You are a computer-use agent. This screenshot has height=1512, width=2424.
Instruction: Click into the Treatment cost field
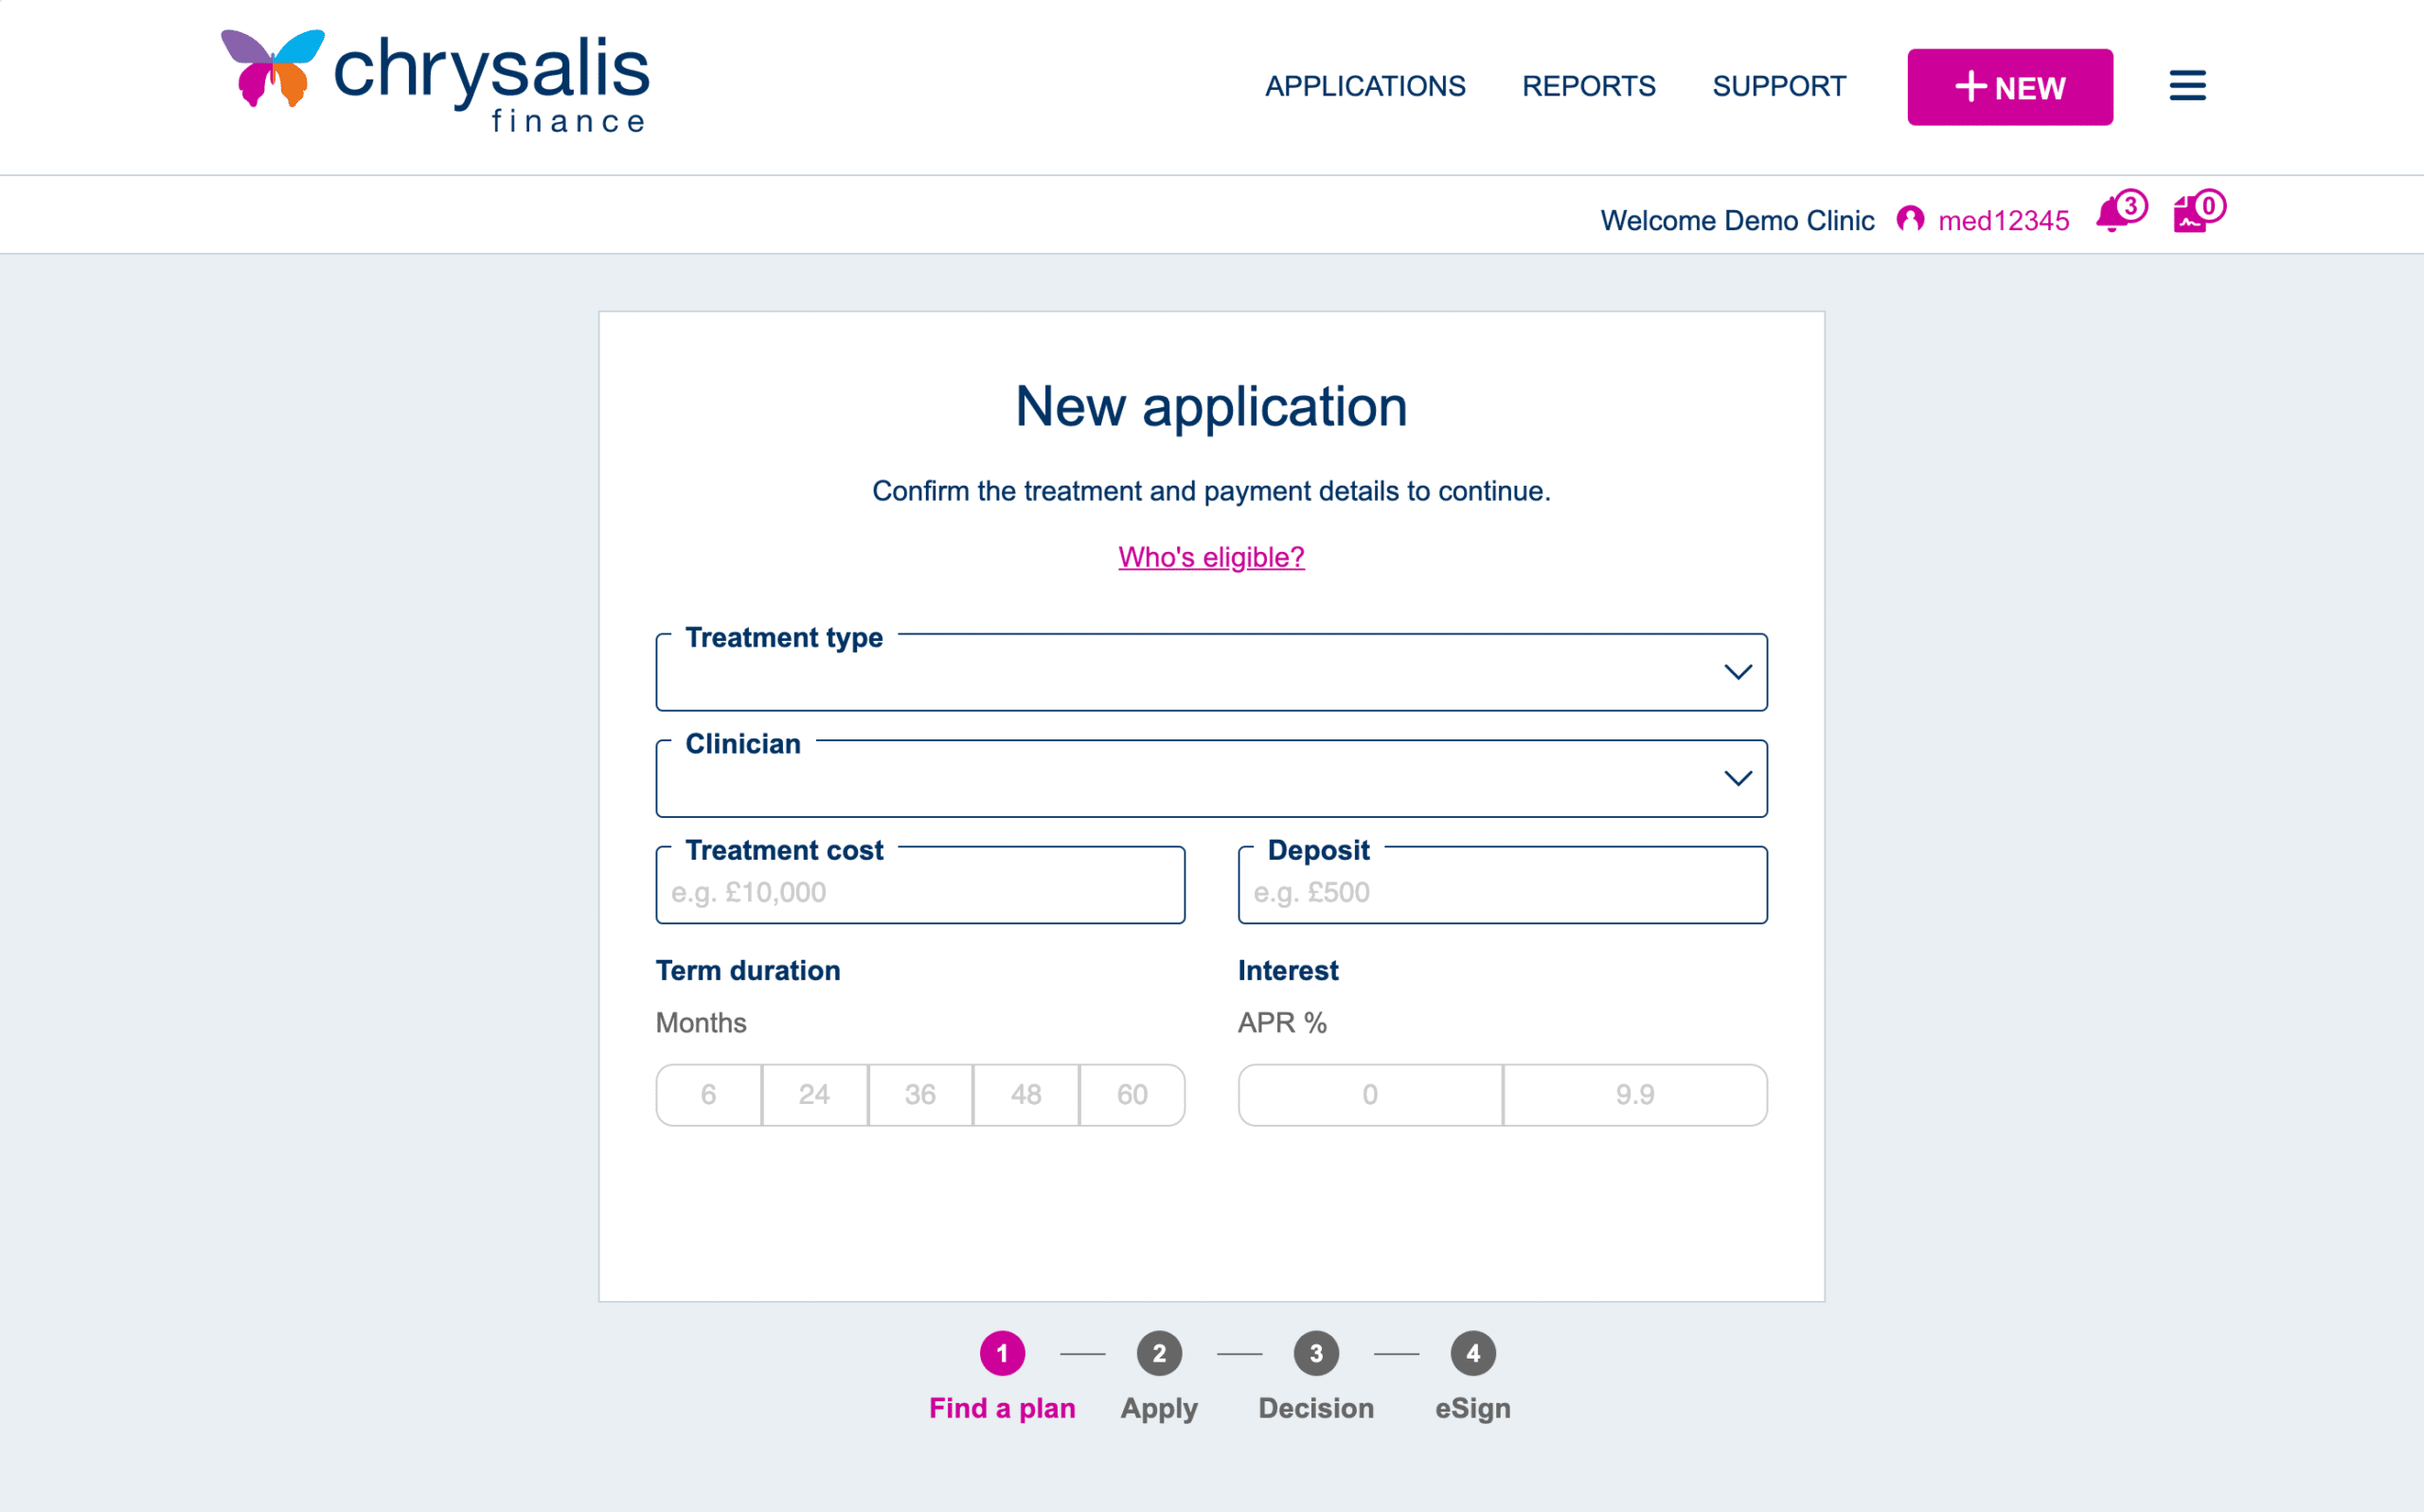(x=920, y=891)
